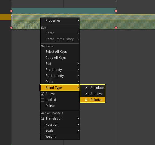Select the teal section's right keyframe

[x=116, y=11]
